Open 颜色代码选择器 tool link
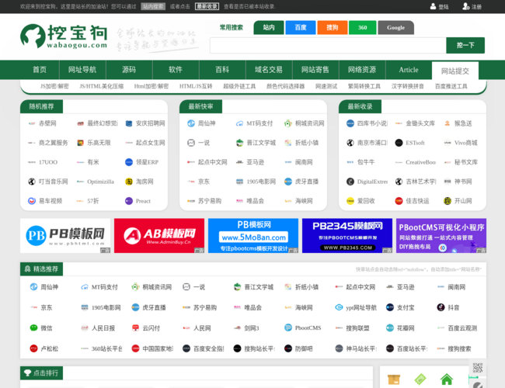Image resolution: width=505 pixels, height=388 pixels. 285,86
